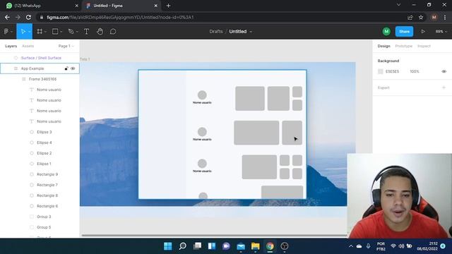Switch to Assets tab
The width and height of the screenshot is (452, 254).
28,46
